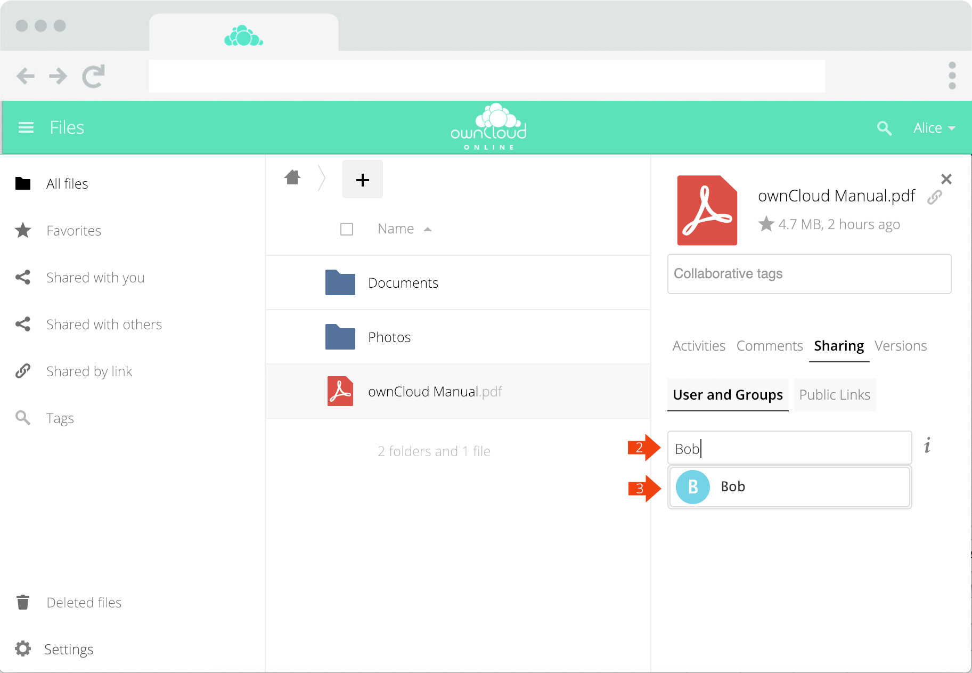The height and width of the screenshot is (673, 972).
Task: Expand the Alice user menu
Action: click(934, 128)
